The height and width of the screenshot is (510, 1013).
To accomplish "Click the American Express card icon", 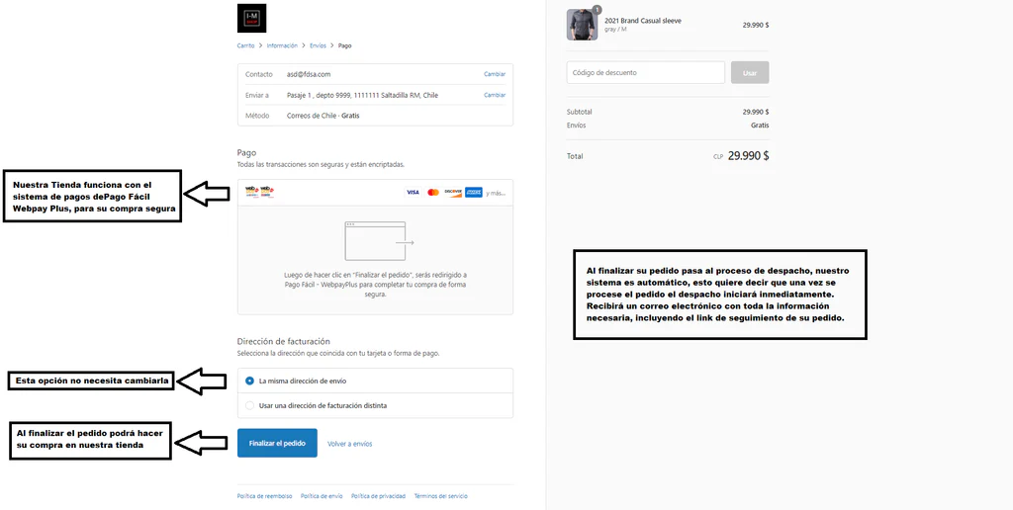I will click(x=474, y=192).
